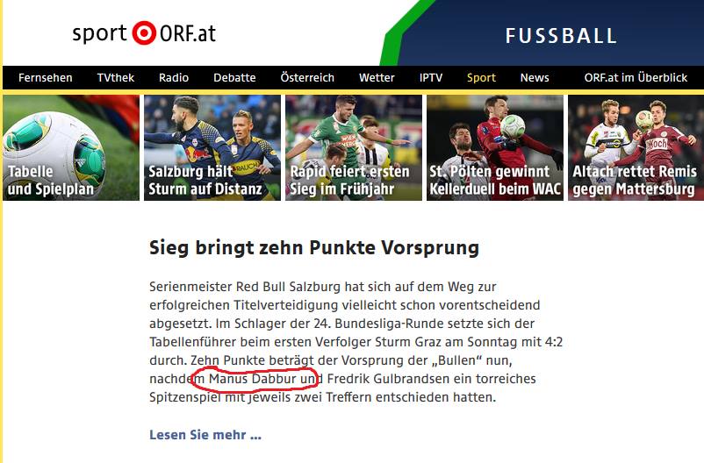Open ORF.at im Überblick link
This screenshot has width=704, height=463.
point(636,78)
